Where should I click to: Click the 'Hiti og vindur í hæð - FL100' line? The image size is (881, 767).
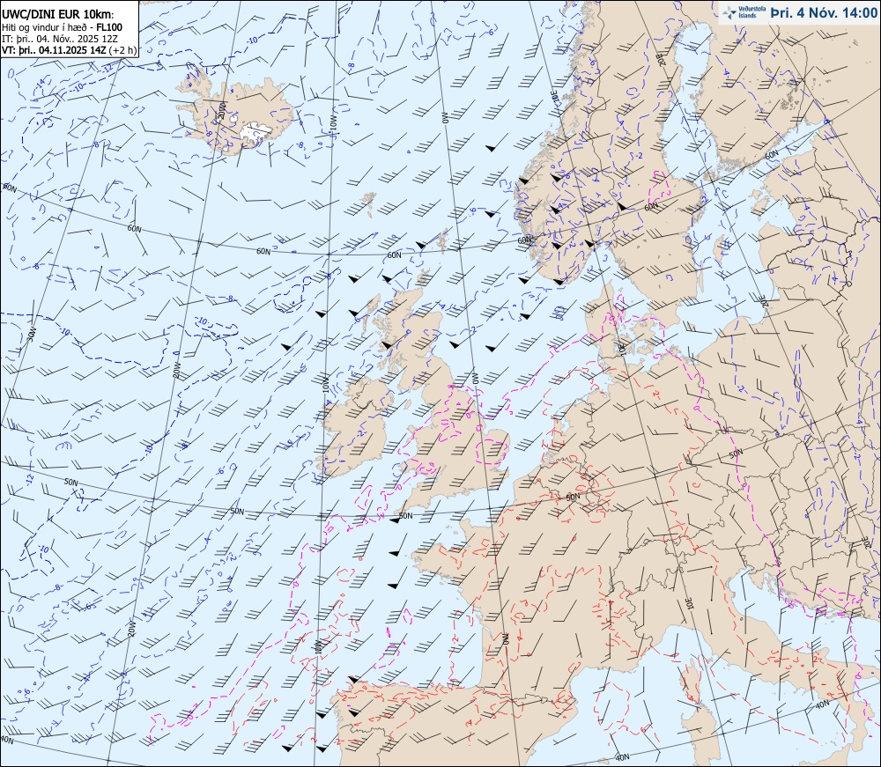(x=62, y=27)
